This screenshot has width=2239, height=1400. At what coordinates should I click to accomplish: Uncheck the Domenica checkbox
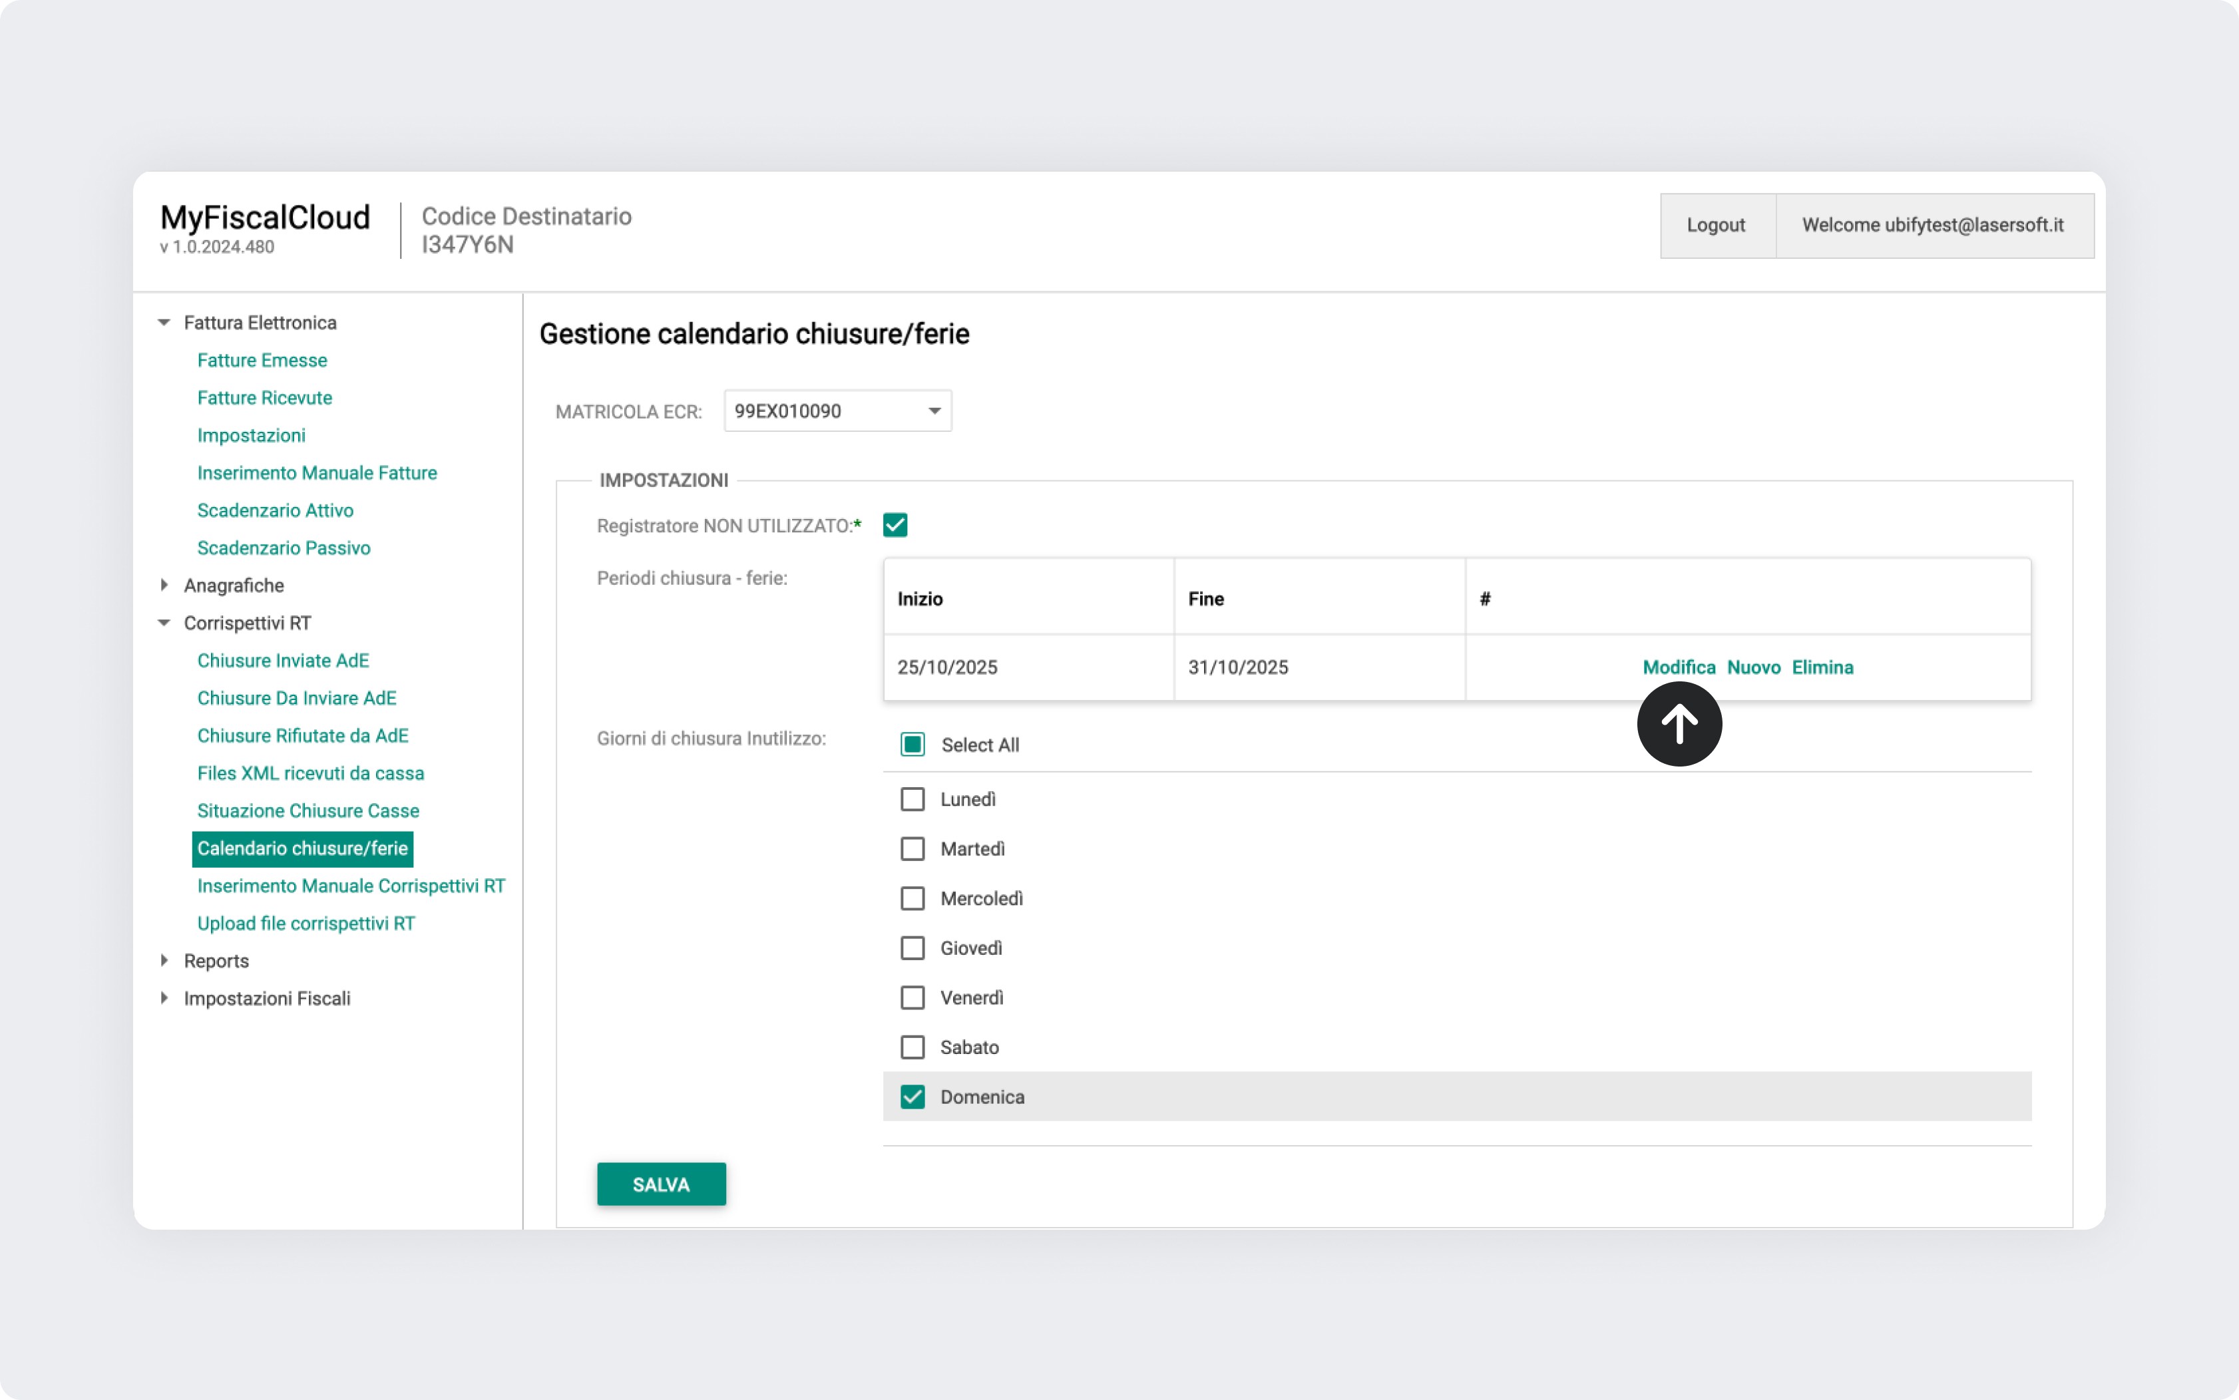coord(912,1097)
